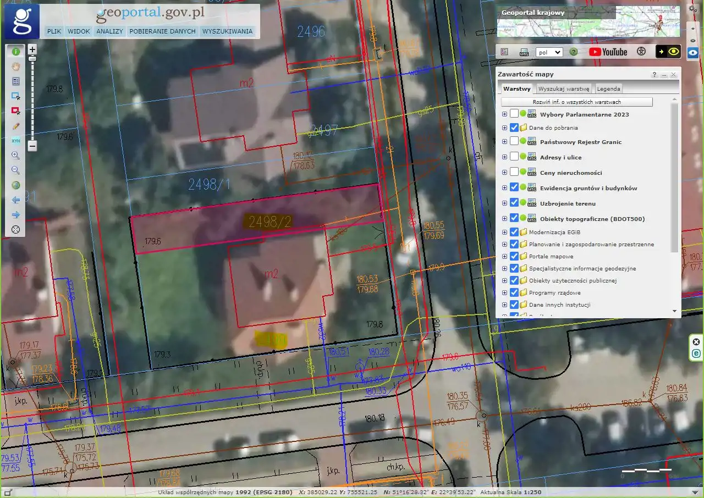704x498 pixels.
Task: Select the hand pan tool
Action: click(15, 67)
